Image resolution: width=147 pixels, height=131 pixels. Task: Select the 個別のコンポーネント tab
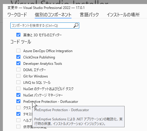click(53, 15)
